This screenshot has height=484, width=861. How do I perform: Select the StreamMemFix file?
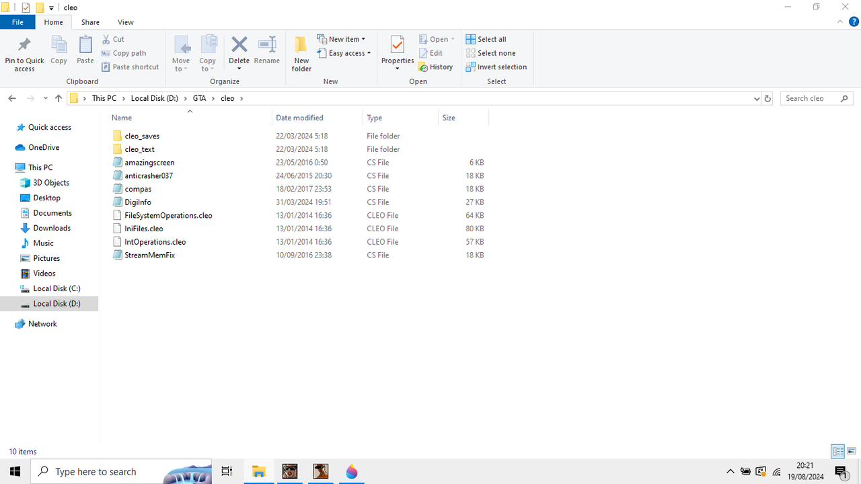click(149, 255)
